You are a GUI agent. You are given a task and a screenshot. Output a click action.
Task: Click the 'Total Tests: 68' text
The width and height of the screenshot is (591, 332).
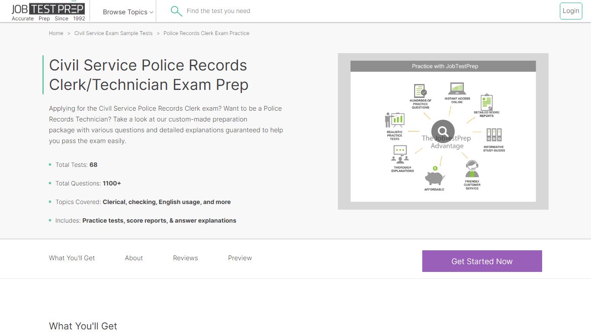coord(77,165)
